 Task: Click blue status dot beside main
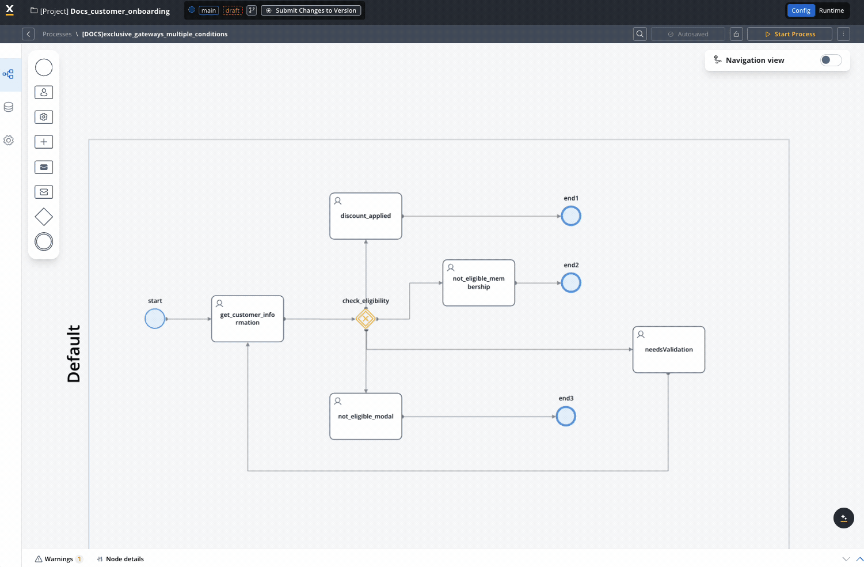192,10
